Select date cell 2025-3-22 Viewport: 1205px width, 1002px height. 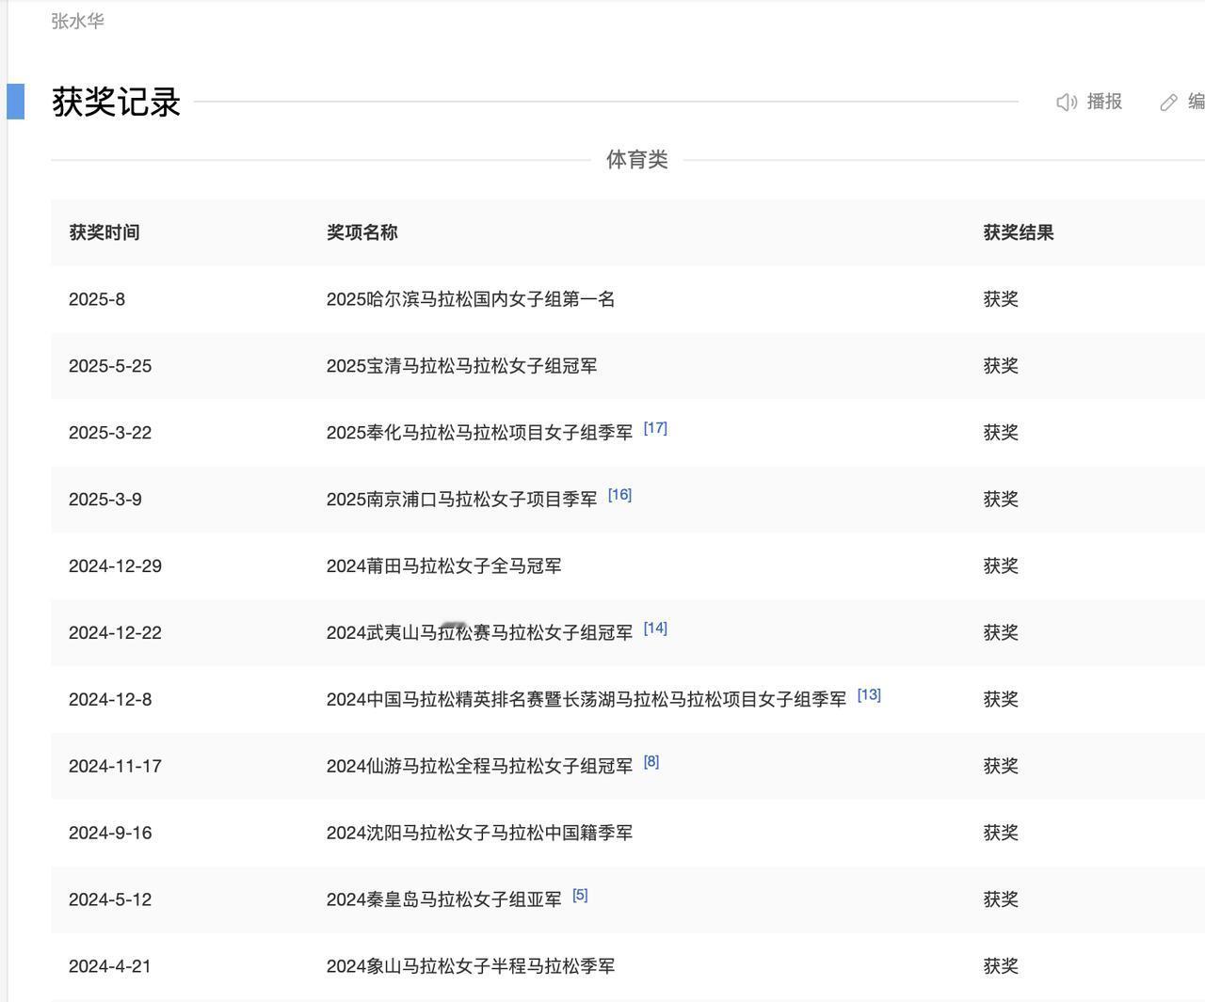tap(109, 433)
